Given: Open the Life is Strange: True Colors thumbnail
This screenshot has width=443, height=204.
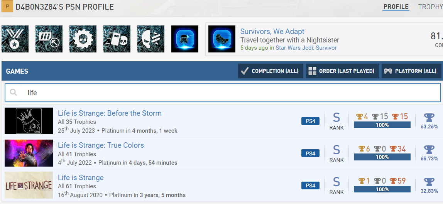Looking at the screenshot, I should (x=29, y=153).
